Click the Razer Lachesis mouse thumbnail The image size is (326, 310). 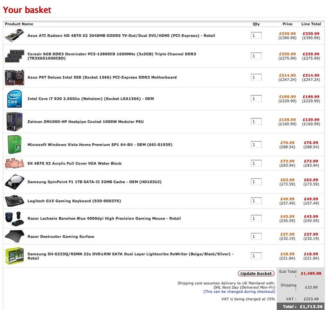point(15,218)
